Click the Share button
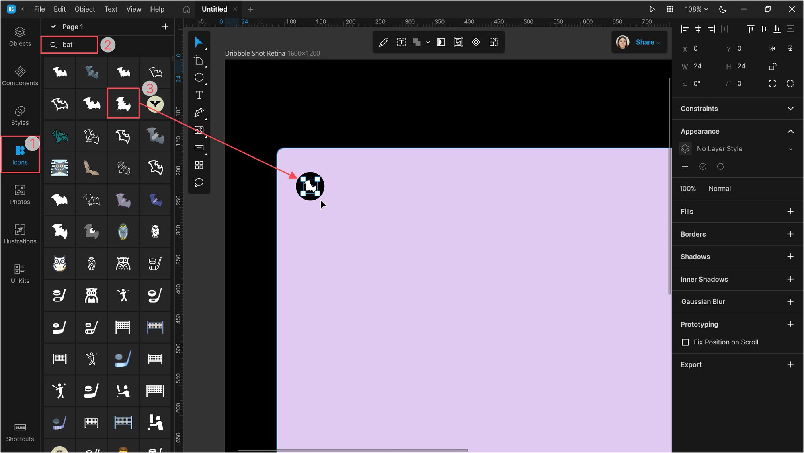The width and height of the screenshot is (804, 453). [643, 42]
